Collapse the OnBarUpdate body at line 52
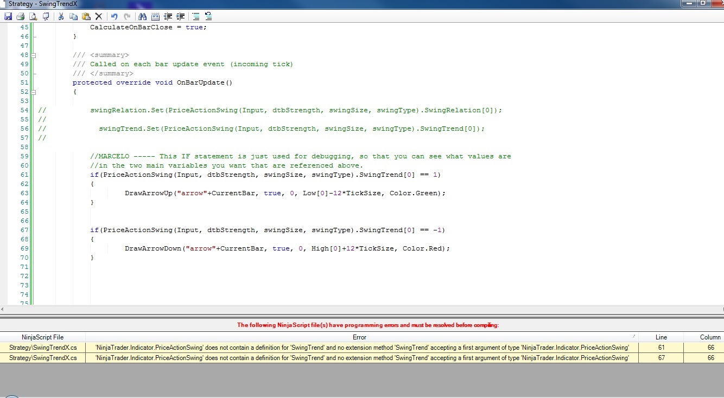724x398 pixels. tap(34, 92)
